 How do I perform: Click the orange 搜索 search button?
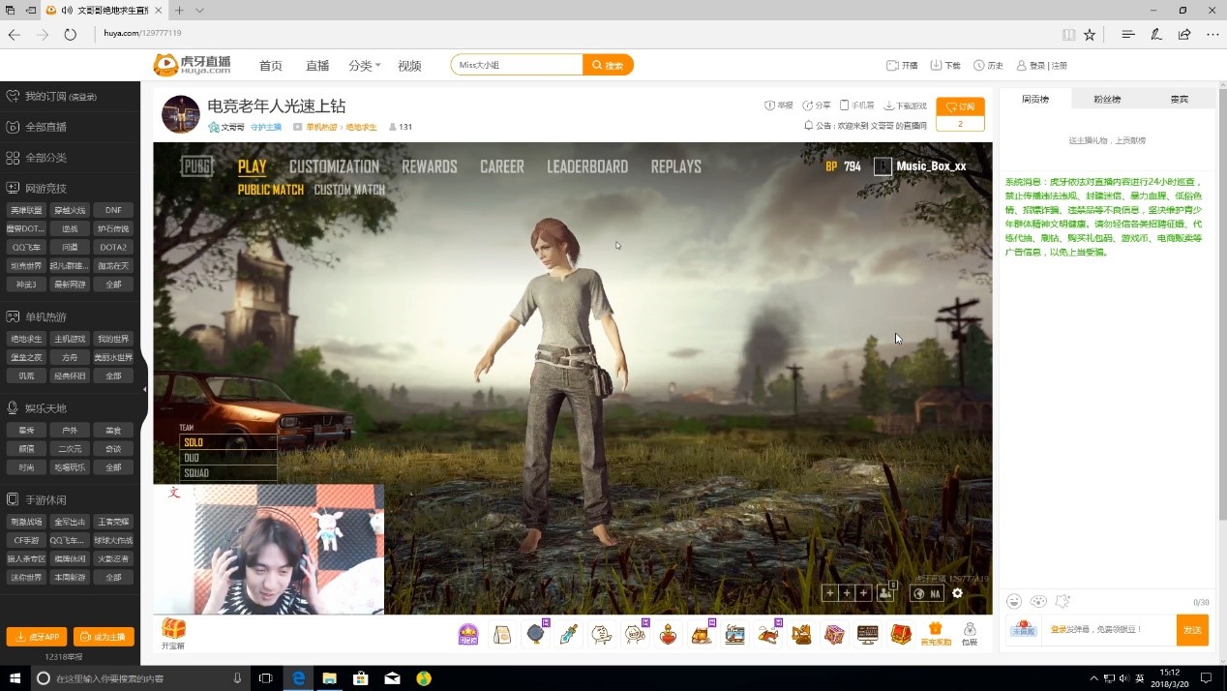[x=609, y=65]
